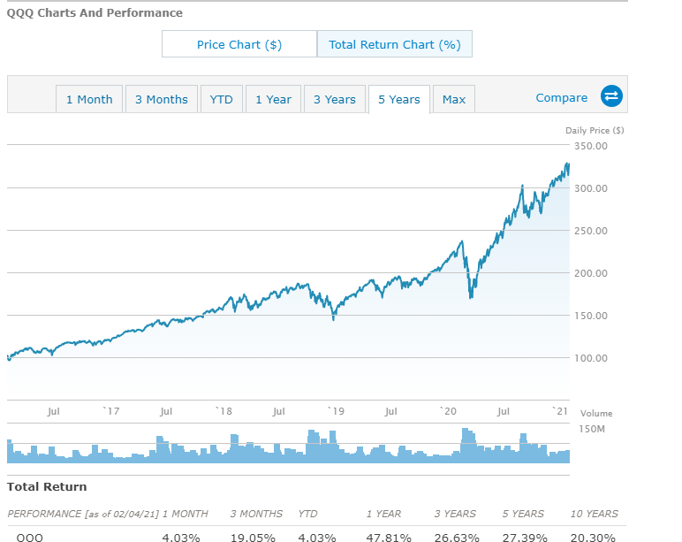The width and height of the screenshot is (682, 542).
Task: Click the QQQ row label in table
Action: (29, 538)
